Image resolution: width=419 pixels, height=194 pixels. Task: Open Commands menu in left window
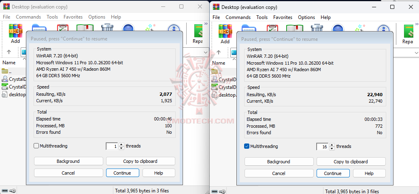click(28, 17)
